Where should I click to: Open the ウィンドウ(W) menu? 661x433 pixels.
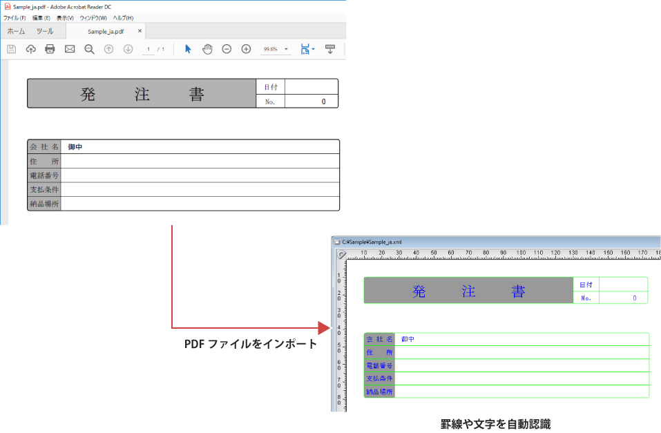[93, 18]
